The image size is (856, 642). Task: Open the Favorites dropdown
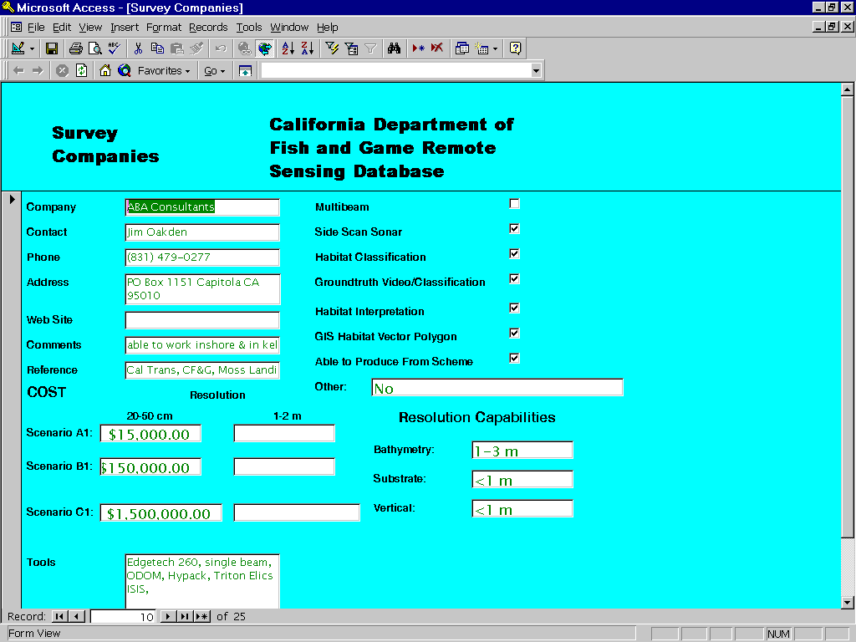click(x=164, y=71)
